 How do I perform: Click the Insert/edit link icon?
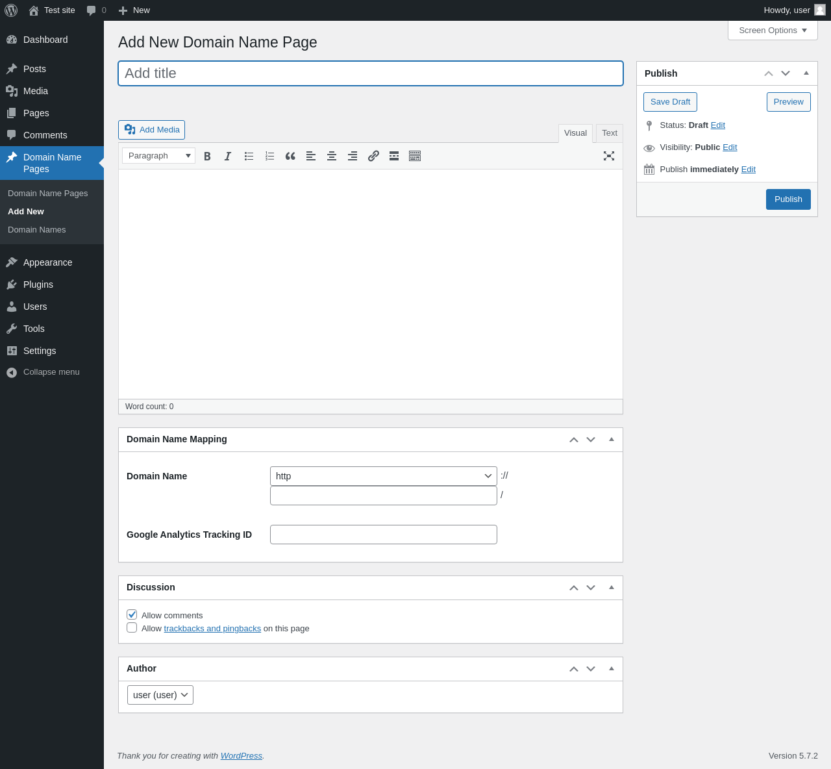click(x=373, y=156)
